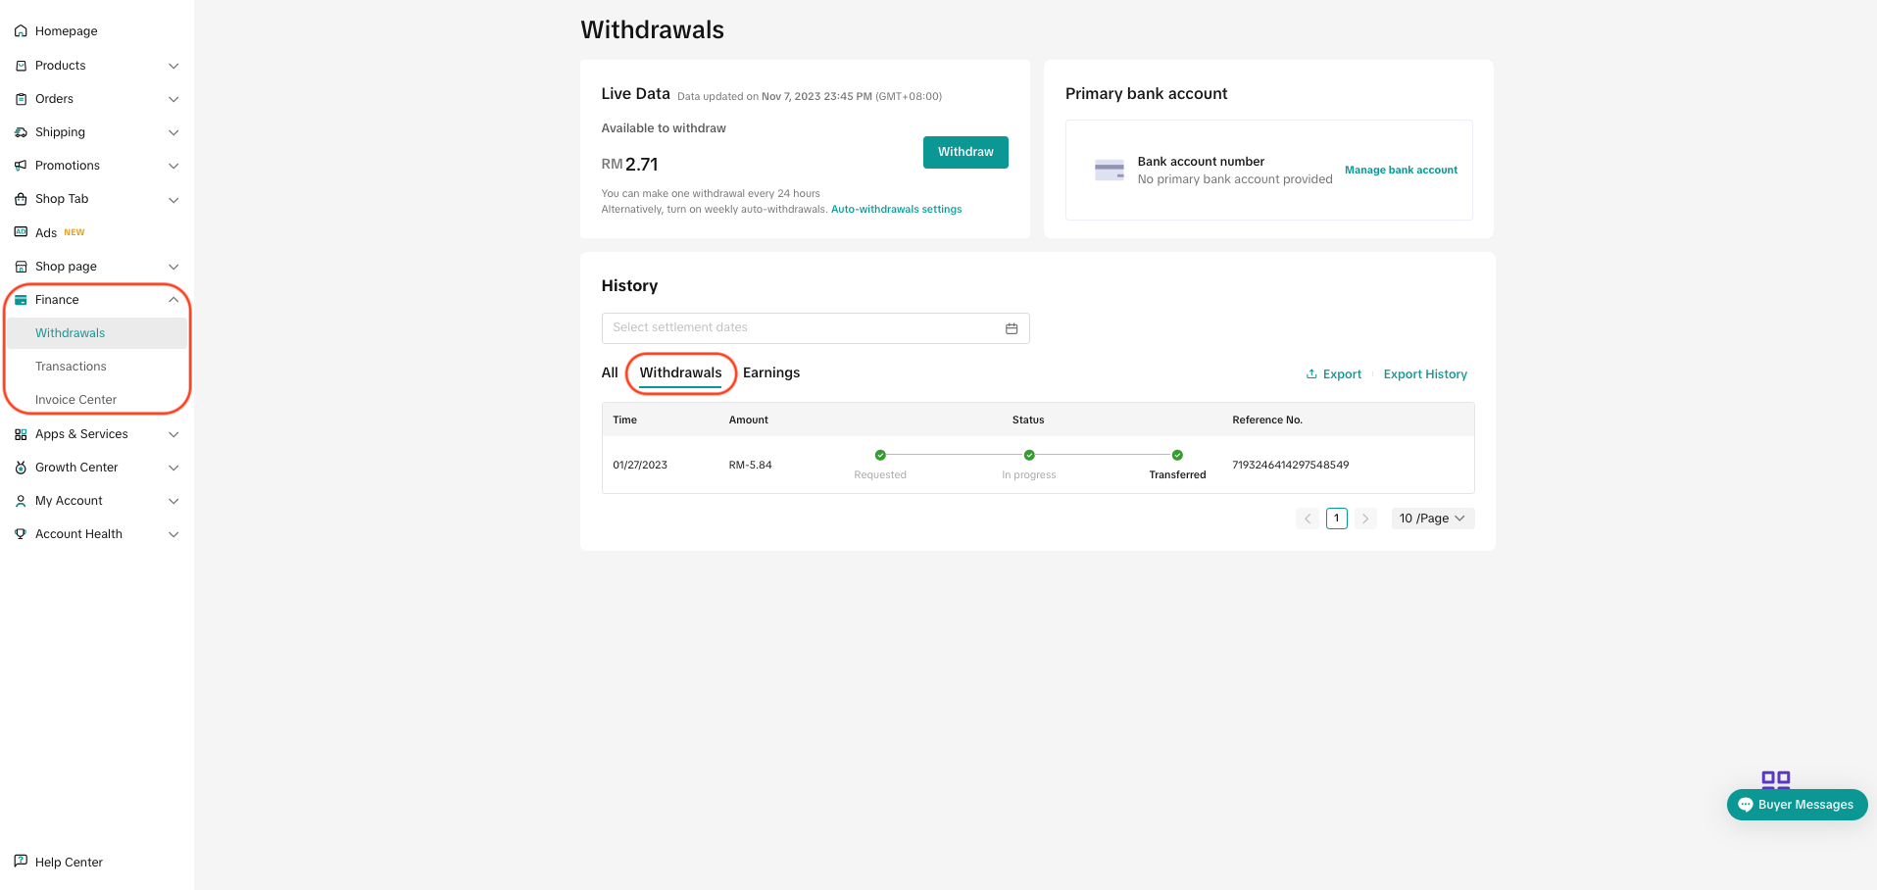Open the 10 /Page dropdown
1877x890 pixels.
tap(1432, 518)
